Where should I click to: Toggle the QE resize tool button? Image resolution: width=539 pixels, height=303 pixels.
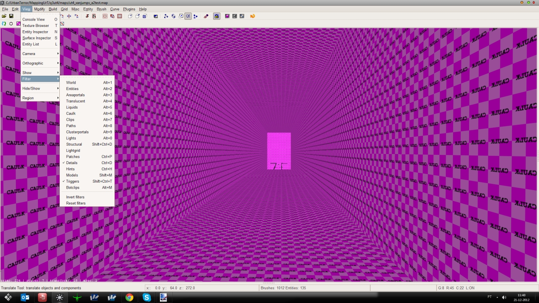[188, 16]
